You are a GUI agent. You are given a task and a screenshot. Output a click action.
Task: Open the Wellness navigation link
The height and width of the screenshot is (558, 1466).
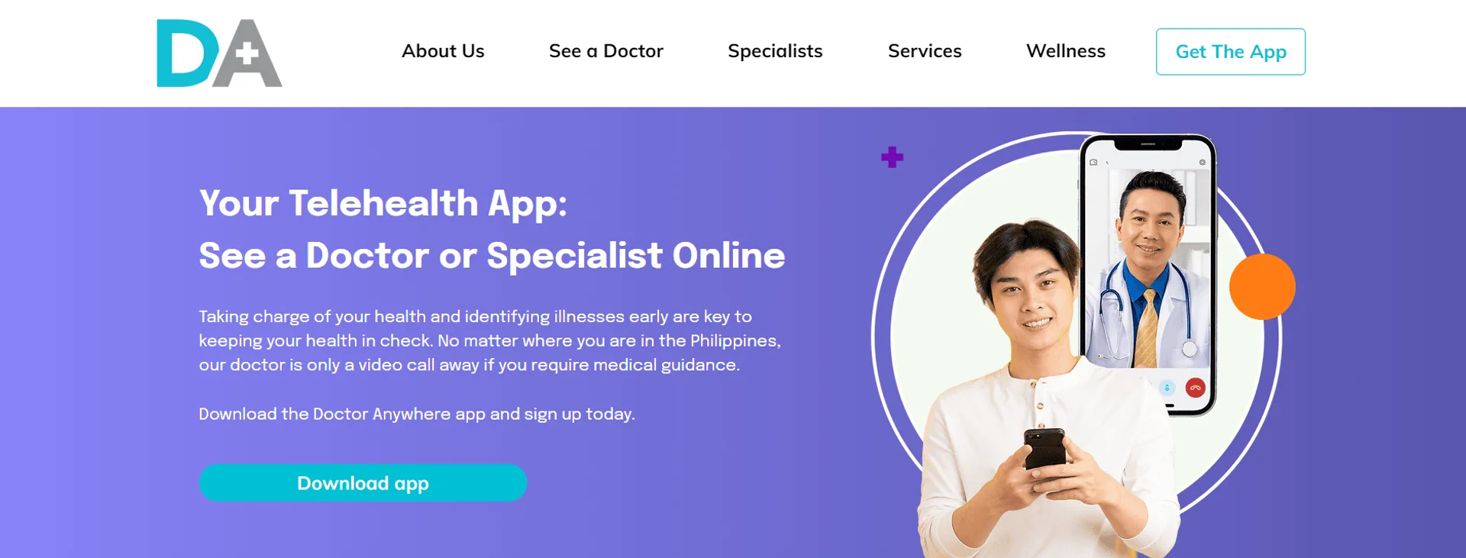click(x=1066, y=51)
